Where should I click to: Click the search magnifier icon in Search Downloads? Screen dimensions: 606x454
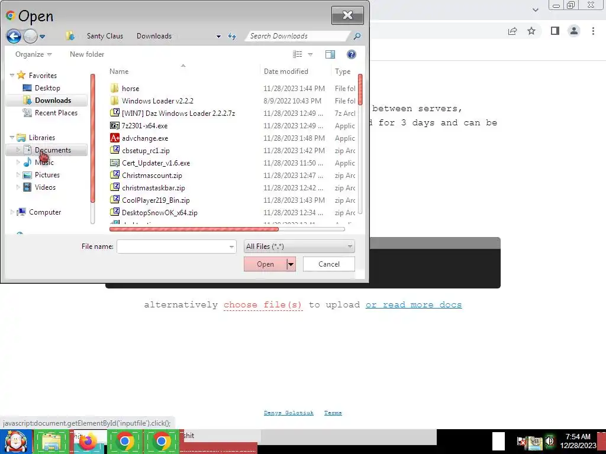[x=357, y=36]
